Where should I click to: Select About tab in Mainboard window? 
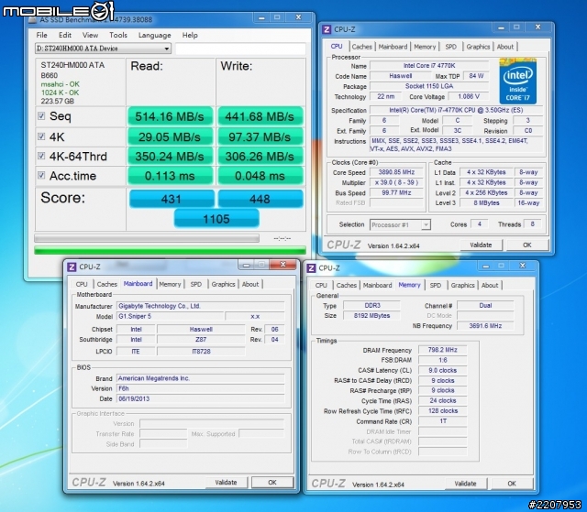(250, 284)
